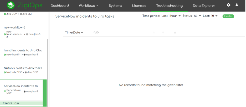Go to the Systems tab
The height and width of the screenshot is (107, 246).
click(115, 6)
